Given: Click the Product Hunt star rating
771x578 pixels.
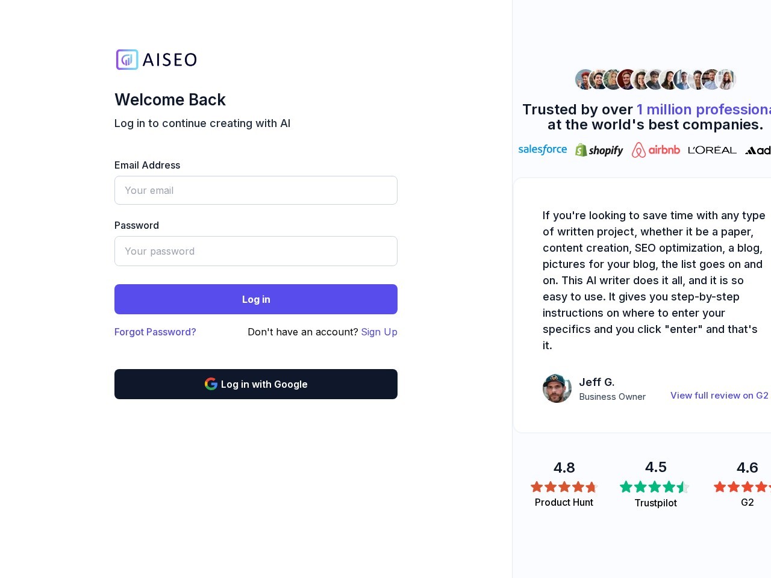Looking at the screenshot, I should click(x=564, y=486).
